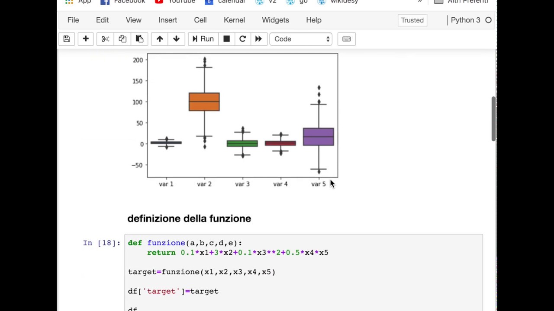
Task: Run the selected cell
Action: tap(203, 39)
